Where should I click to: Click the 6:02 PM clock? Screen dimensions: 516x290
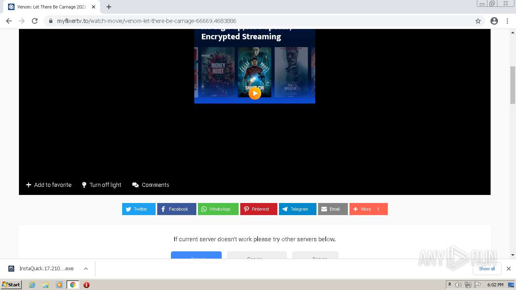495,285
